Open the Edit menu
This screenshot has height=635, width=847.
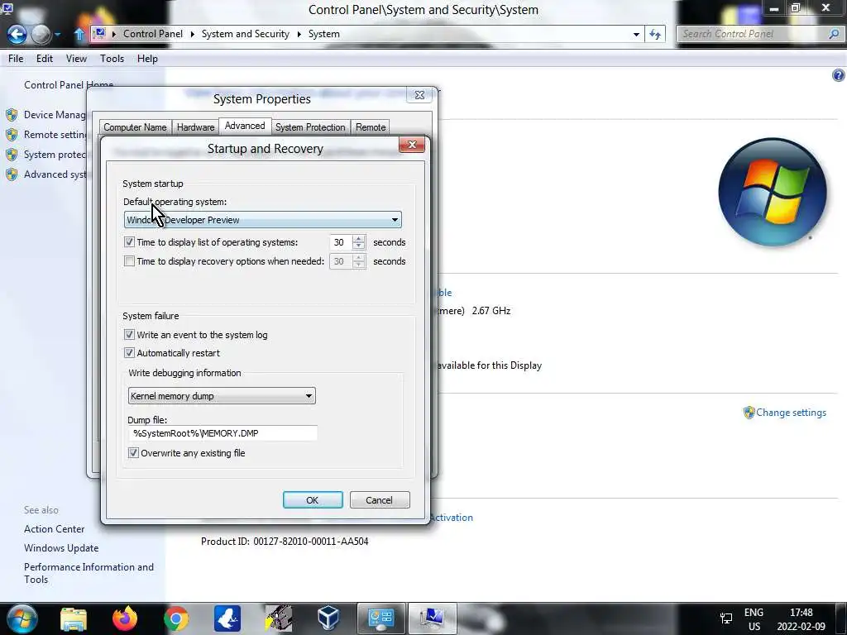pyautogui.click(x=45, y=59)
